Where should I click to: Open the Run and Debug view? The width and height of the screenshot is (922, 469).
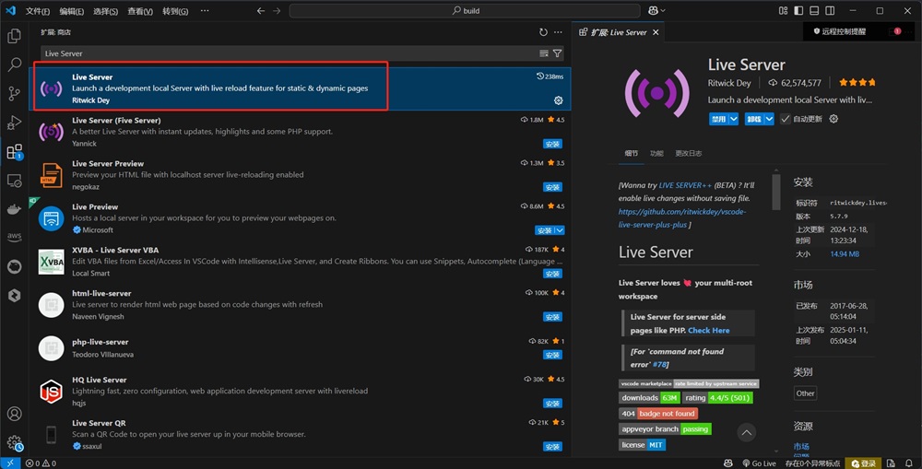coord(14,123)
